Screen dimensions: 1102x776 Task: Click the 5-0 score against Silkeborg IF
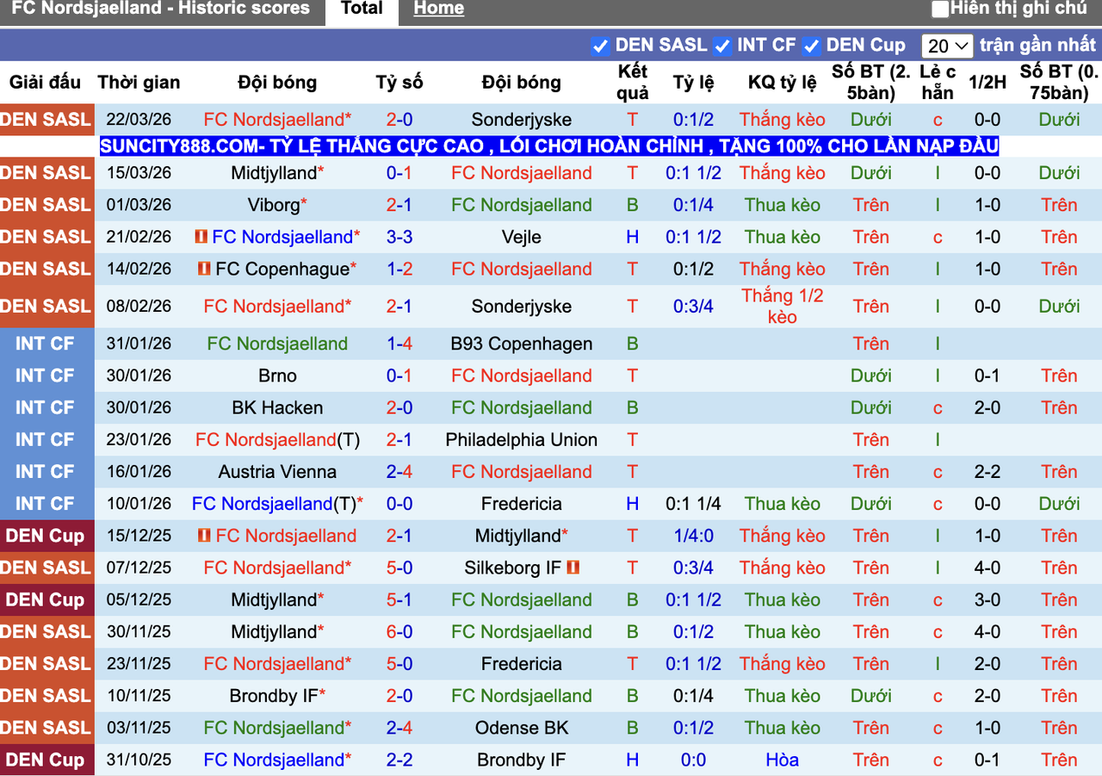399,568
